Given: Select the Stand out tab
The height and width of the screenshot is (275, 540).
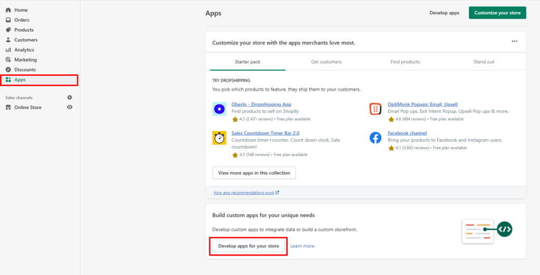Looking at the screenshot, I should [484, 62].
